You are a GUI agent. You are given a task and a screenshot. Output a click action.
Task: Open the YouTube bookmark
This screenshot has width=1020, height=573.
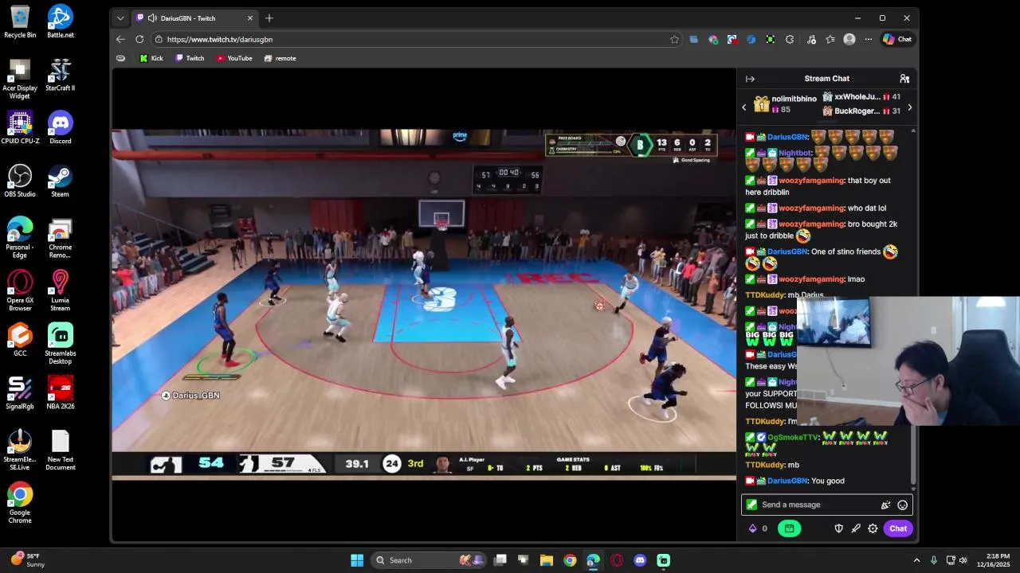(234, 58)
